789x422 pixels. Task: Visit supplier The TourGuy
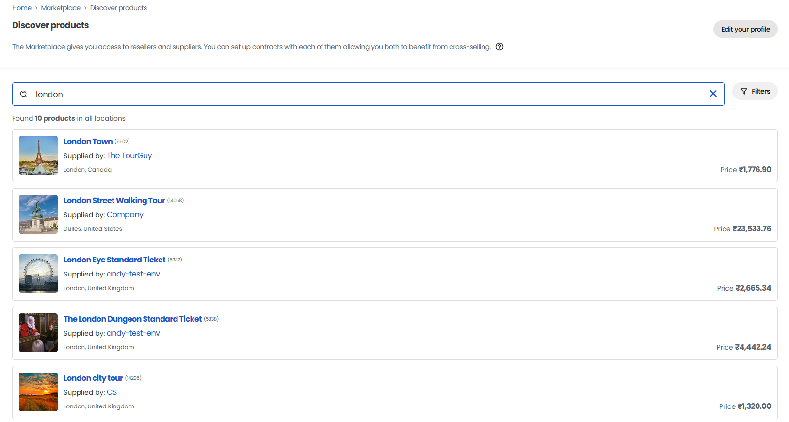129,155
